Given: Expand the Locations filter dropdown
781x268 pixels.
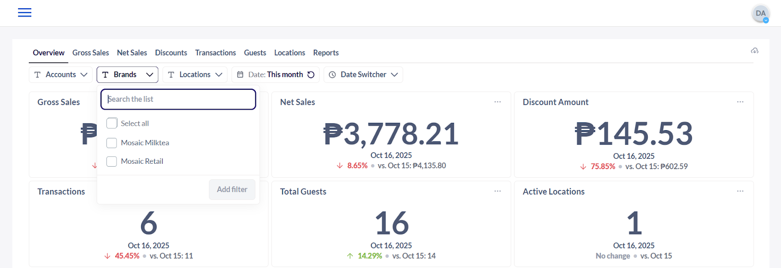Looking at the screenshot, I should pos(195,75).
